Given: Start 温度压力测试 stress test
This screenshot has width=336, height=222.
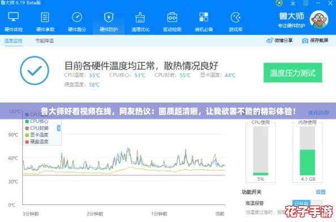Looking at the screenshot, I should (x=292, y=72).
